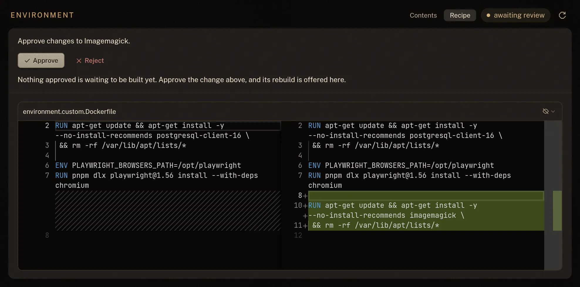Click the environment.custom.Dockerfile file name

(69, 112)
